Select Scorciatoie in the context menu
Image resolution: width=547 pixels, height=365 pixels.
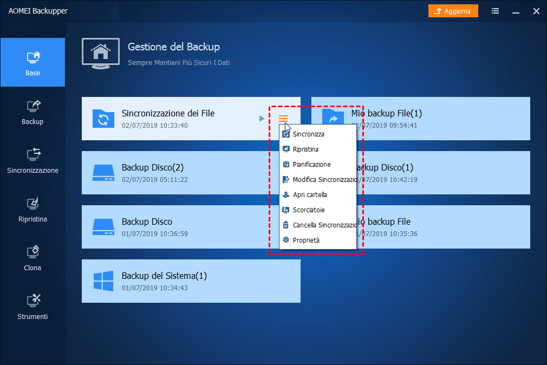(x=318, y=210)
